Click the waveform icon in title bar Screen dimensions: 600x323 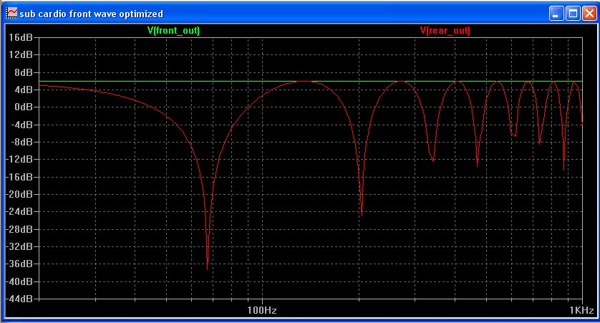[x=11, y=14]
